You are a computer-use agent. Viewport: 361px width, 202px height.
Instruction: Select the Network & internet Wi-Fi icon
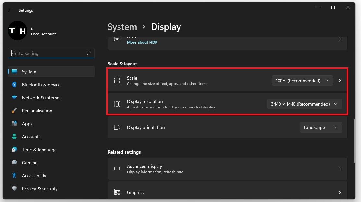pyautogui.click(x=14, y=97)
